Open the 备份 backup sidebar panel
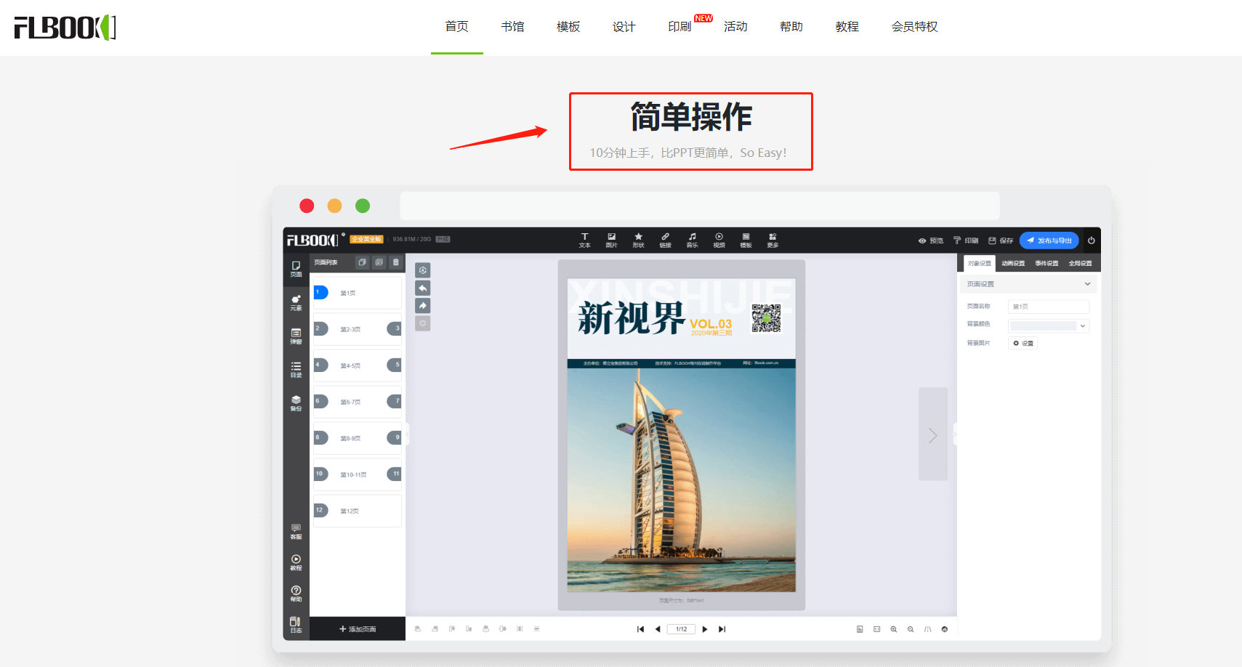Image resolution: width=1242 pixels, height=667 pixels. coord(296,403)
